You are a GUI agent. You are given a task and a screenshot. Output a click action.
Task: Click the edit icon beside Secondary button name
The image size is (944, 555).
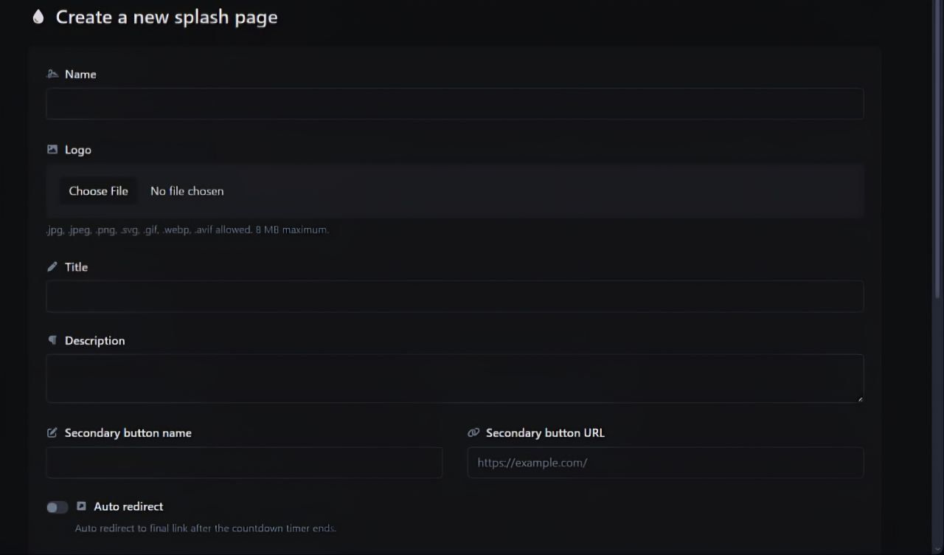[52, 432]
